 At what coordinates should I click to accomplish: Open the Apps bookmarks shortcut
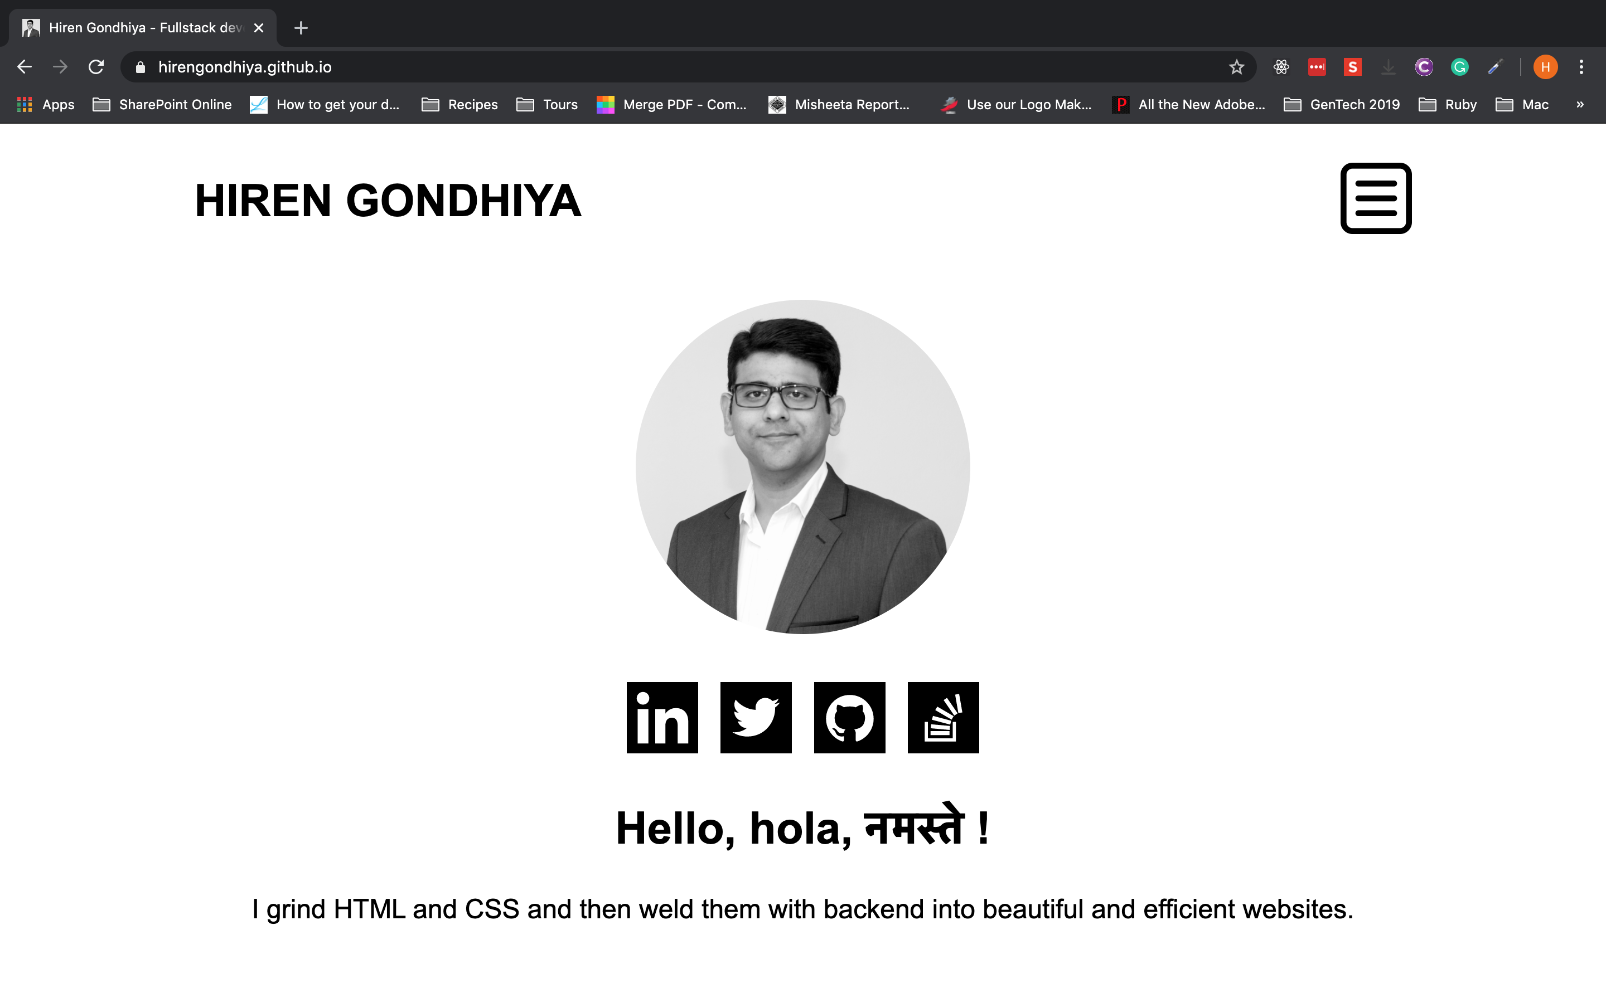pyautogui.click(x=45, y=105)
